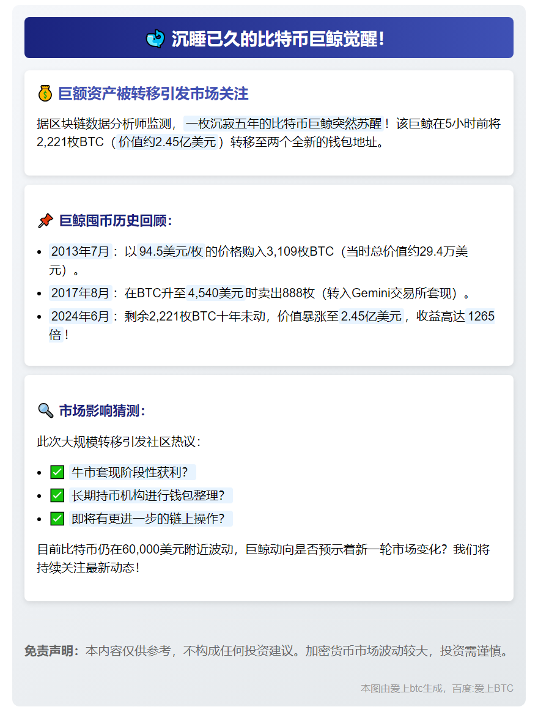Click the header title 沉睡已久的比特币巨鲸觉醒

278,39
